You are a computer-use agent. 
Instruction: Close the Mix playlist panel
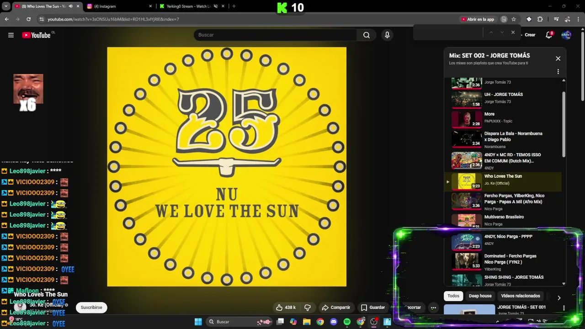[558, 58]
